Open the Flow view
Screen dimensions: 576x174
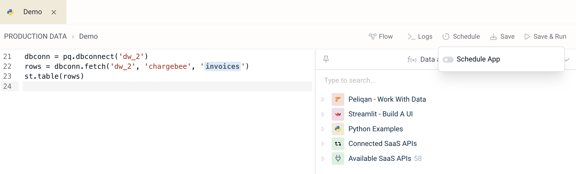[381, 36]
